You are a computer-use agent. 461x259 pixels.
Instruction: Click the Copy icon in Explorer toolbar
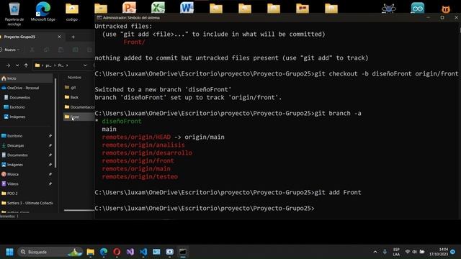46,50
